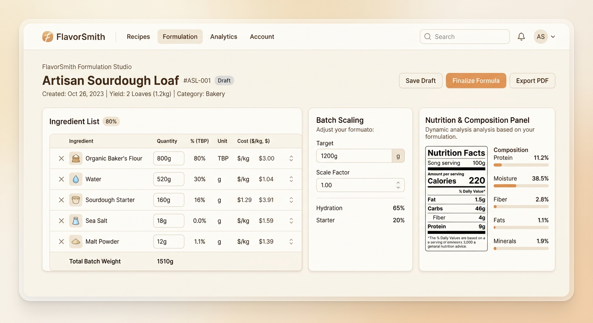The height and width of the screenshot is (323, 593).
Task: Click the water droplet icon for Water
Action: (76, 179)
